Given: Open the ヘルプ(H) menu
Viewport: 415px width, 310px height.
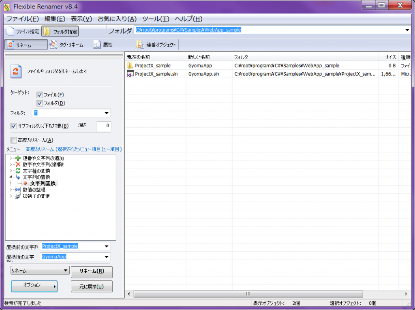Looking at the screenshot, I should click(188, 19).
